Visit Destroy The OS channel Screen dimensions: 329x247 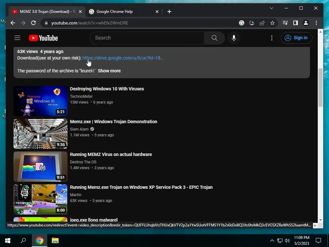(83, 162)
